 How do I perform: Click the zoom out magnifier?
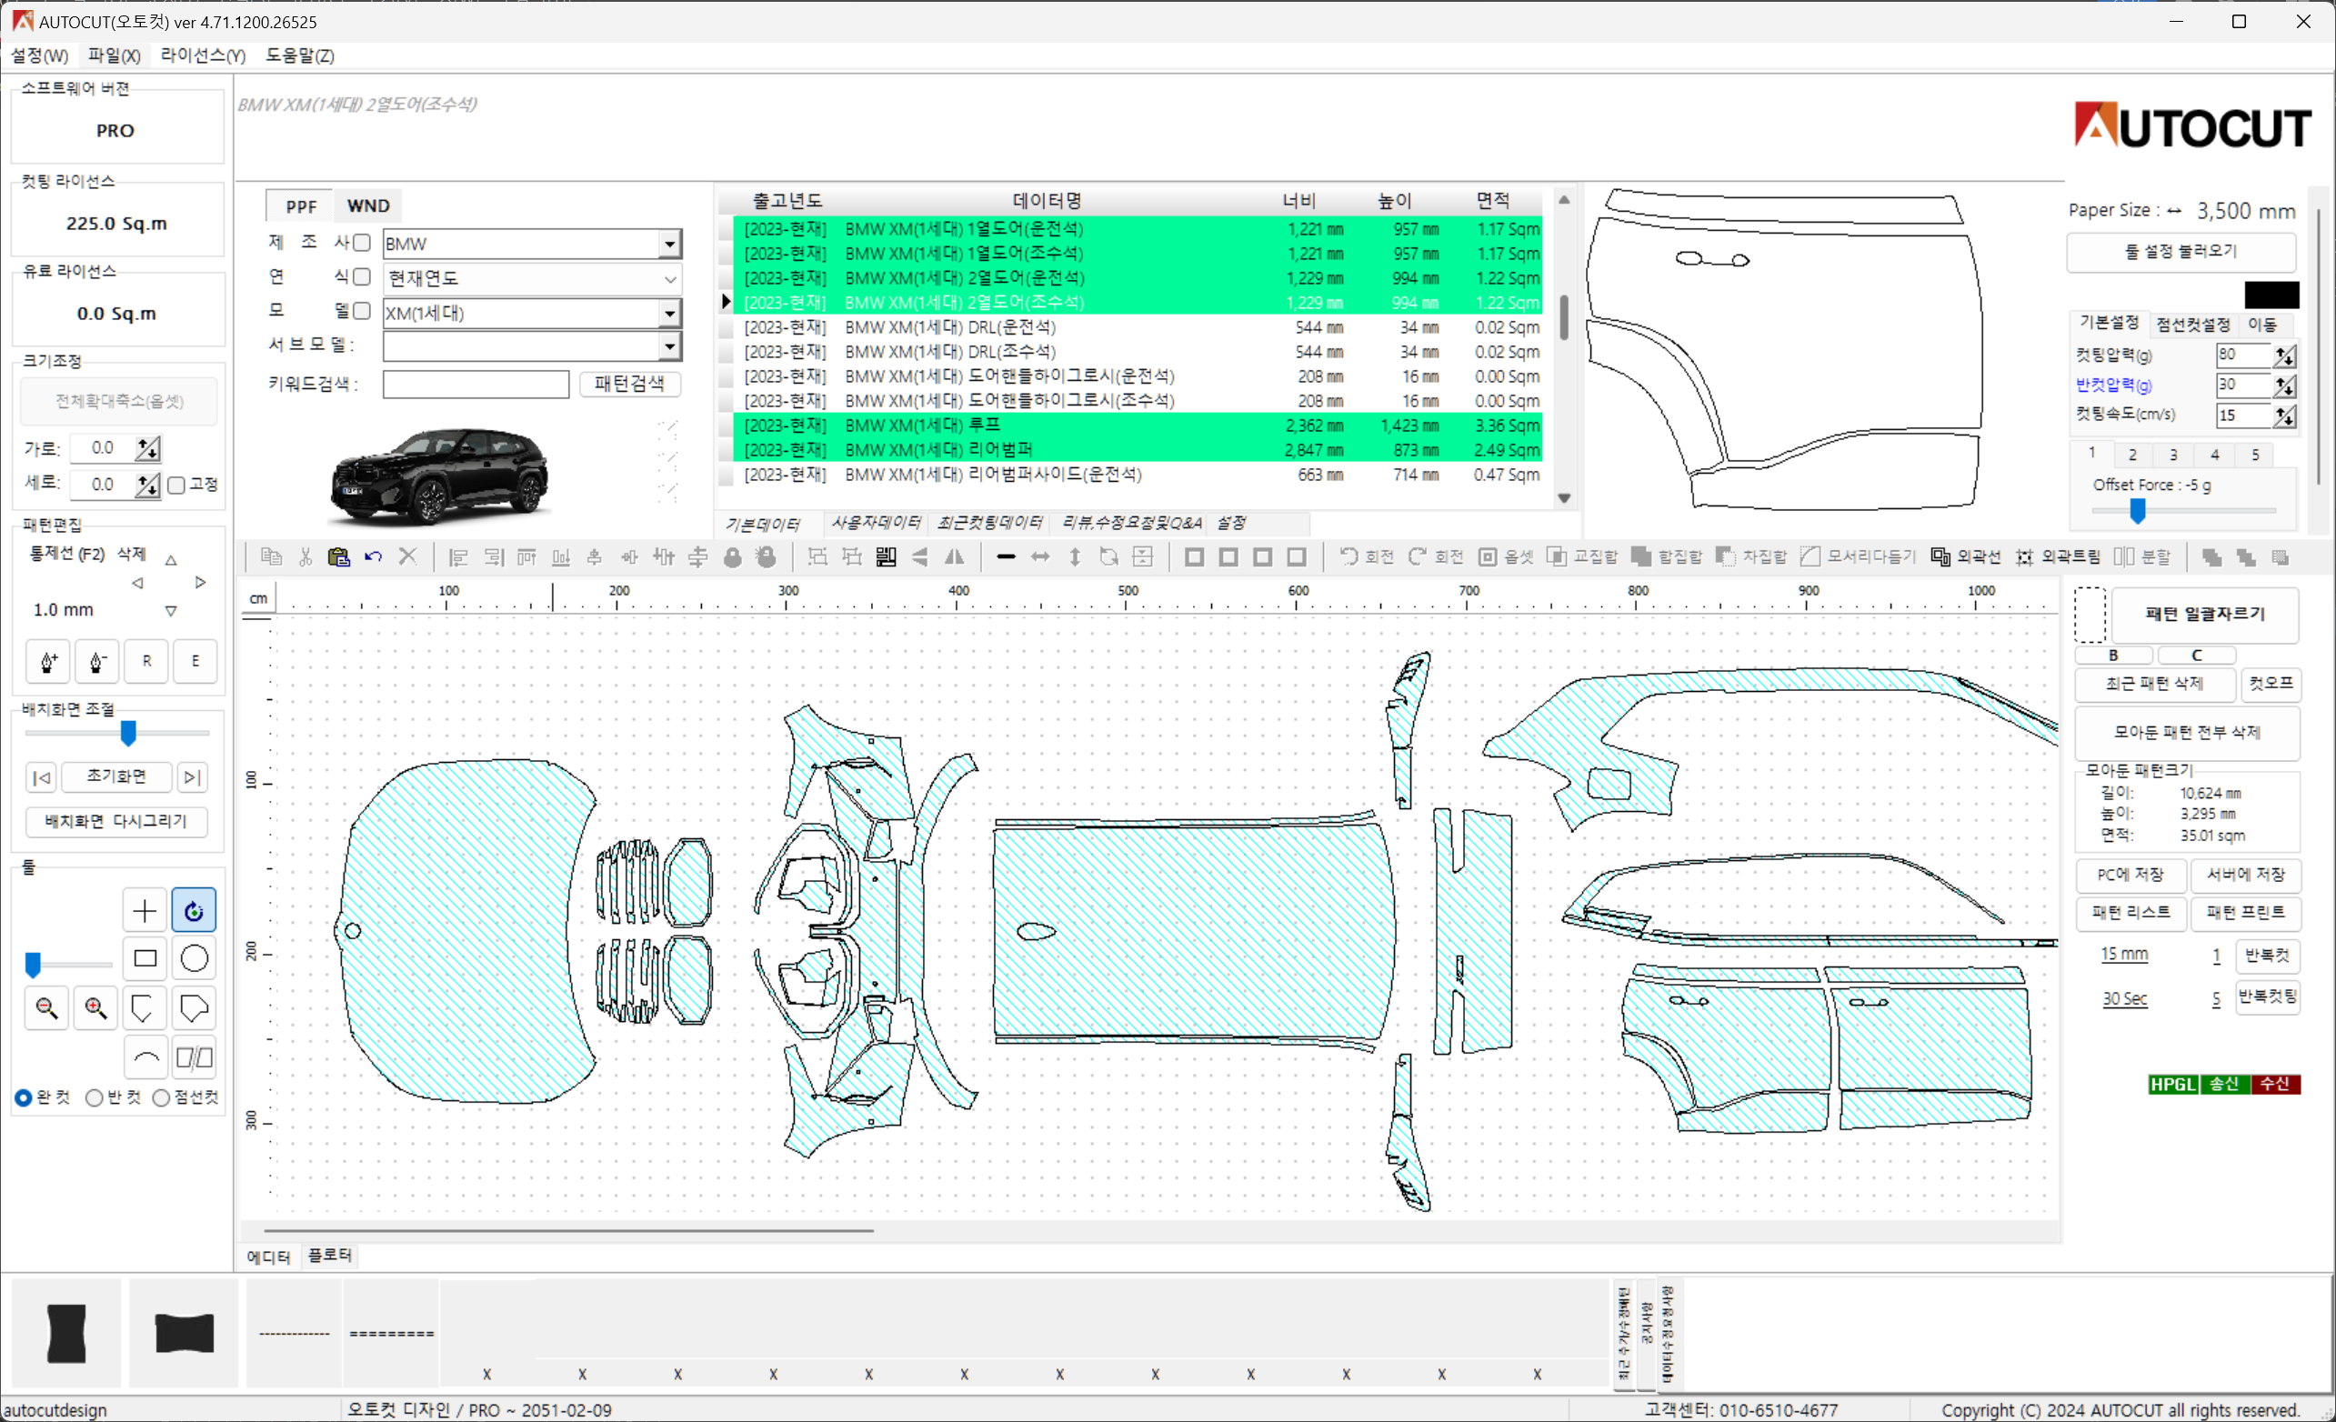click(x=46, y=1008)
